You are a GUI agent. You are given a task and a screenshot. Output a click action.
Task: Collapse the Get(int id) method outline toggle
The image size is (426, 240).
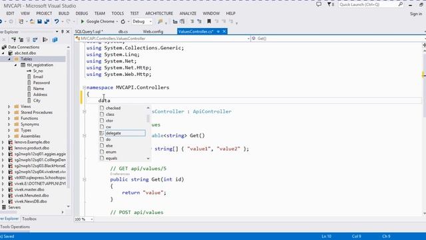85,179
